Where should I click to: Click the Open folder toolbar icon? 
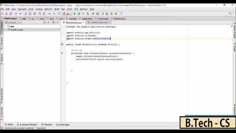click(x=2, y=14)
